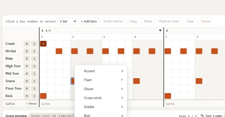Toggle Kick note on bar 2 beat 1
This screenshot has height=117, width=225.
[x=168, y=96]
